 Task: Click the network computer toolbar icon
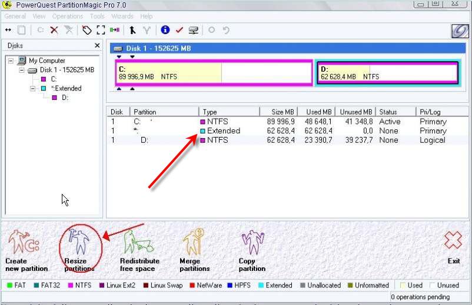(x=193, y=30)
